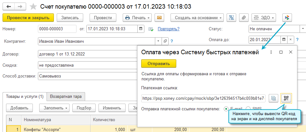Select the 'Конфеты "Ассорти"' table cell
Viewport: 306px width, 132px height.
tap(55, 129)
